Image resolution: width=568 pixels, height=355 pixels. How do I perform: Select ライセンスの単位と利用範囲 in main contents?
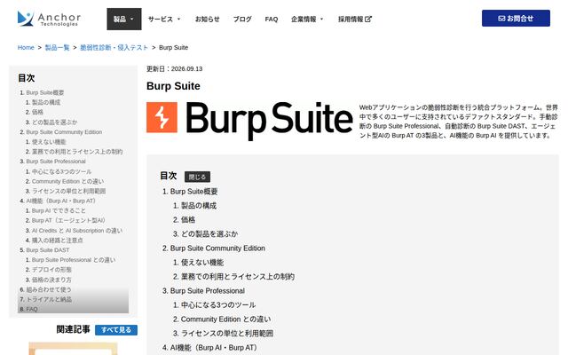(x=227, y=334)
